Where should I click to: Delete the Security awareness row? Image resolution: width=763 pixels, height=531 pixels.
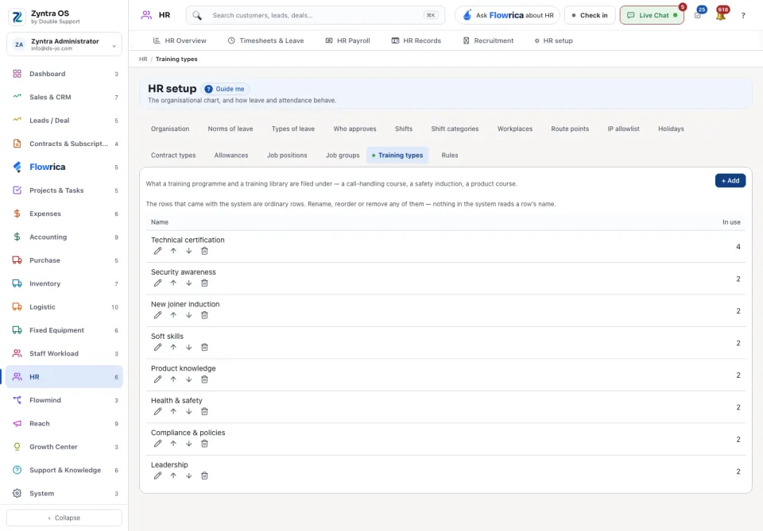[204, 283]
